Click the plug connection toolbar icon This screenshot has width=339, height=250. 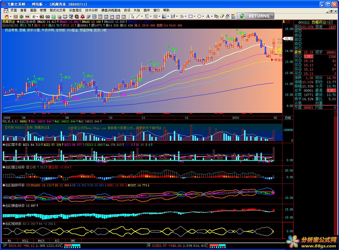tap(88, 16)
